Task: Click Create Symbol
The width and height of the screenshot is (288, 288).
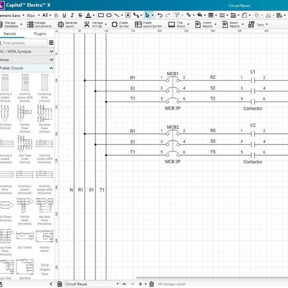Action: 120,25
